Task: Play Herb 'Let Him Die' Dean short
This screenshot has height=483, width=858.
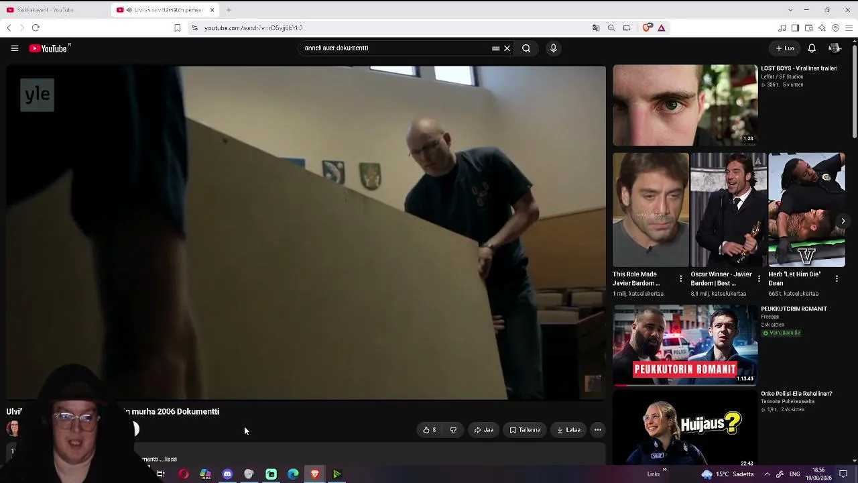Action: click(806, 209)
